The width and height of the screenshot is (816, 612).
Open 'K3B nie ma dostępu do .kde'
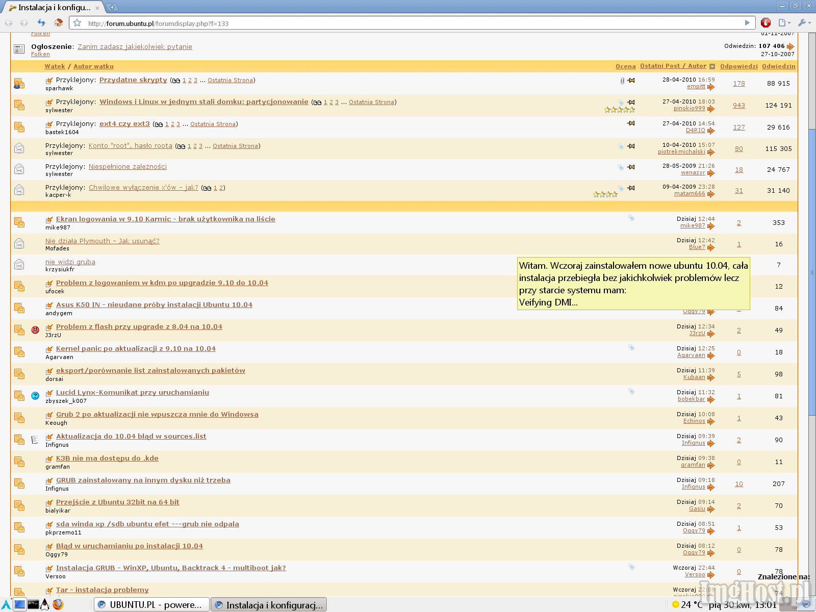(x=107, y=458)
